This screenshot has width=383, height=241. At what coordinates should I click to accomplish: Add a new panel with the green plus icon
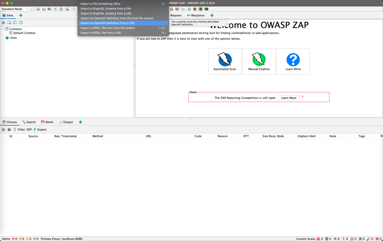(x=80, y=122)
